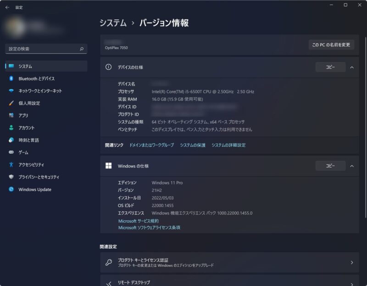
Task: Click the back arrow icon in title bar
Action: [7, 7]
